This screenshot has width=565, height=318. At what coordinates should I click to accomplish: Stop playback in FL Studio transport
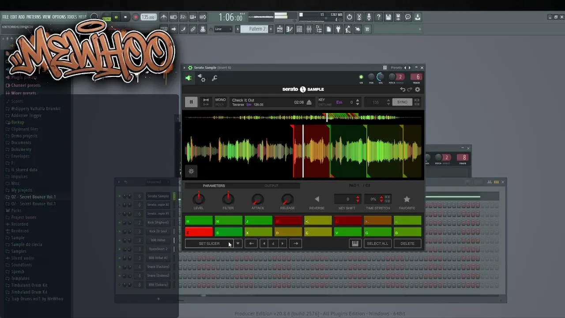click(125, 17)
